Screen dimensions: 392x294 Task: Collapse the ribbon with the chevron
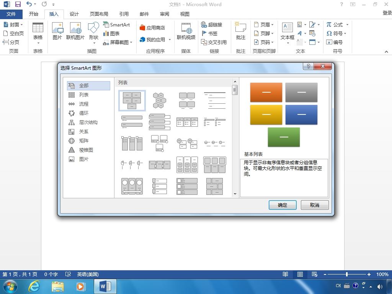(x=386, y=52)
